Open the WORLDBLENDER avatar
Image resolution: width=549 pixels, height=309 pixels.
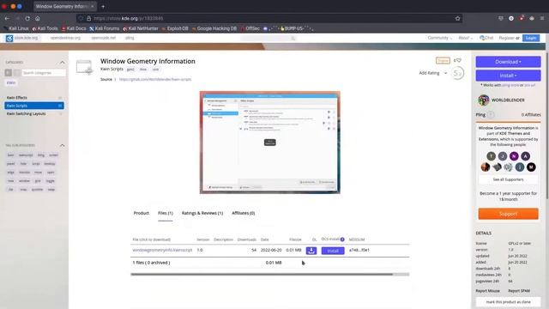484,100
